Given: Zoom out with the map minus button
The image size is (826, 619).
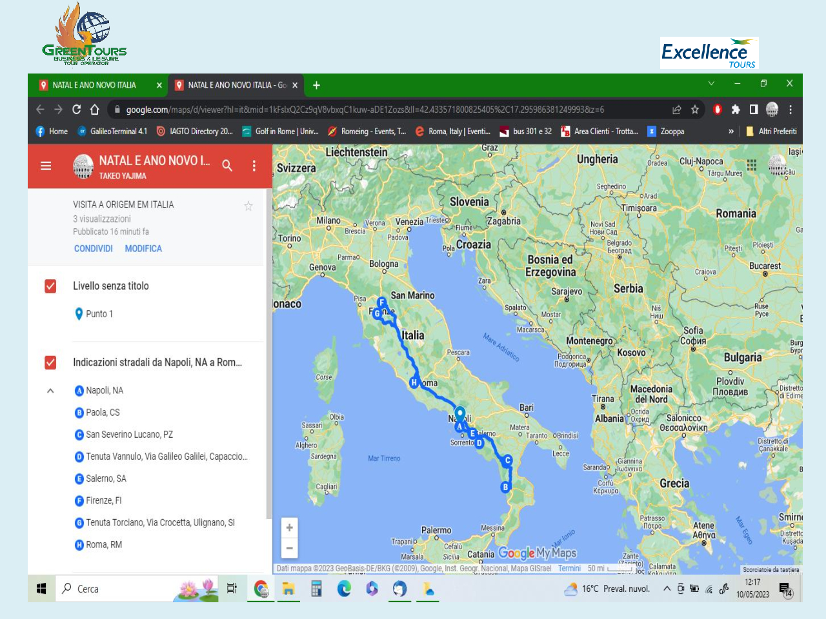Looking at the screenshot, I should (290, 548).
